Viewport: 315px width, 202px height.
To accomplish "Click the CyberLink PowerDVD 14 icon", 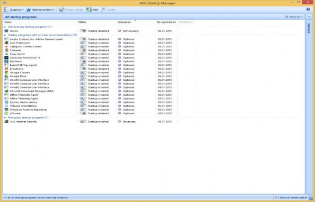I will [6, 57].
